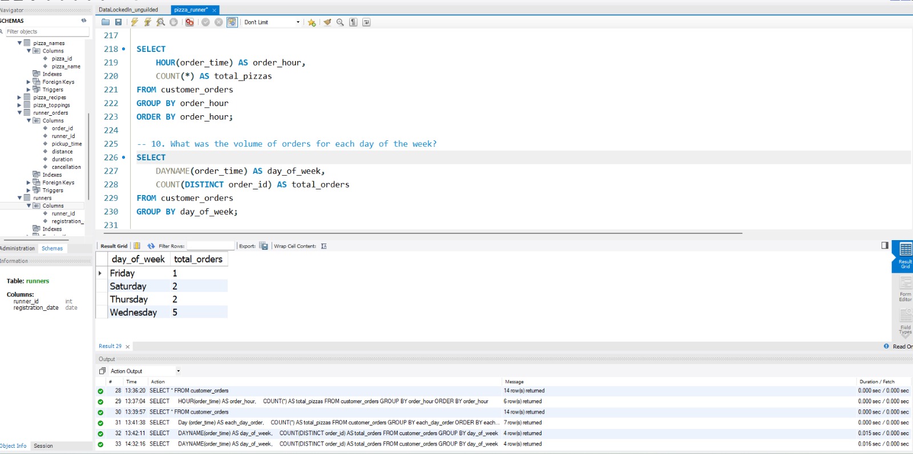Screen dimensions: 913x454
Task: Collapse the runner_orders table tree
Action: point(19,113)
